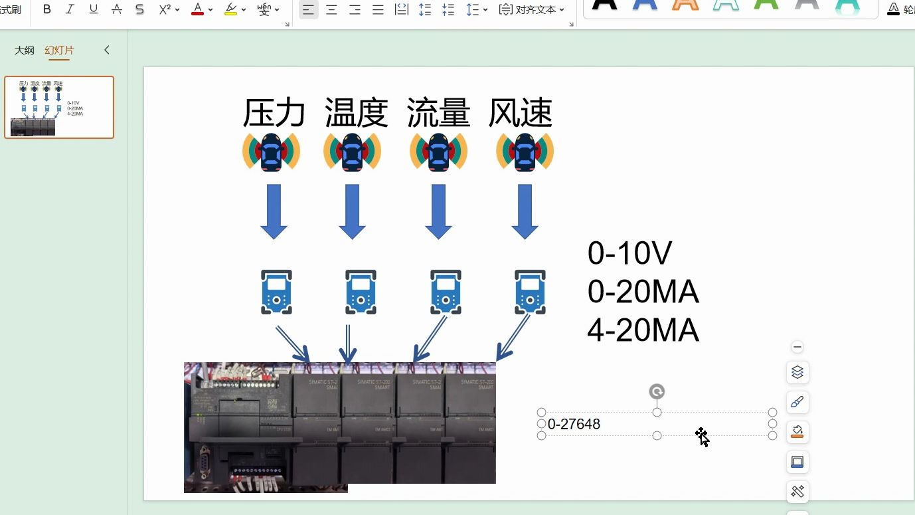Click the phonetic guide icon
The image size is (915, 515).
(264, 9)
